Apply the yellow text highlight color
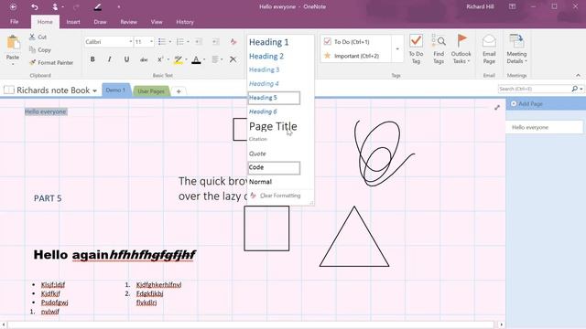 (179, 59)
